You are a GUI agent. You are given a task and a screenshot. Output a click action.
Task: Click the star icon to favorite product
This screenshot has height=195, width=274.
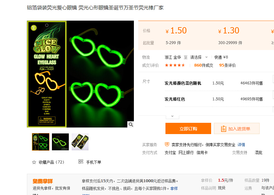point(34,162)
